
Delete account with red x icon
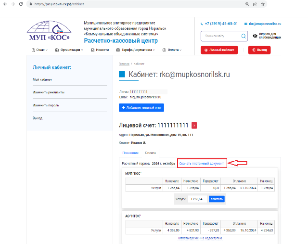click(194, 126)
